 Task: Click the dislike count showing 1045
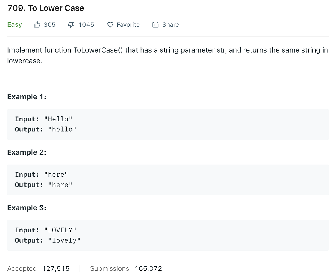pyautogui.click(x=87, y=24)
